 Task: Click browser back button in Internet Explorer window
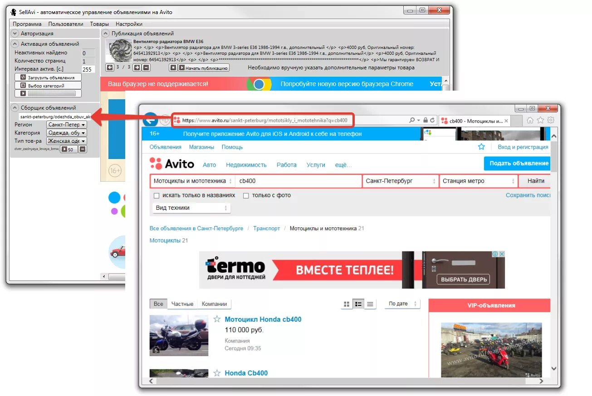tap(150, 120)
